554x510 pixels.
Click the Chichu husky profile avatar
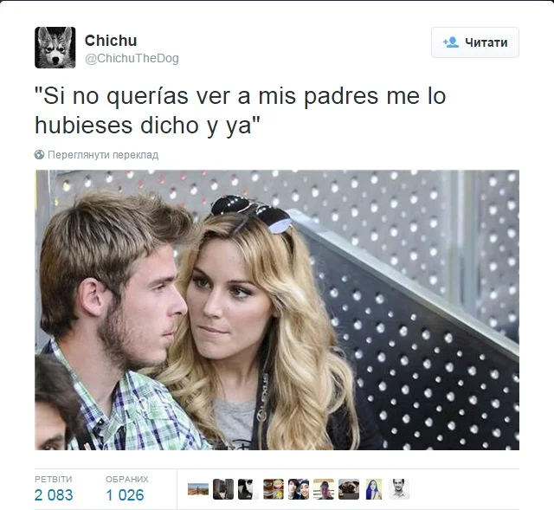pyautogui.click(x=55, y=48)
